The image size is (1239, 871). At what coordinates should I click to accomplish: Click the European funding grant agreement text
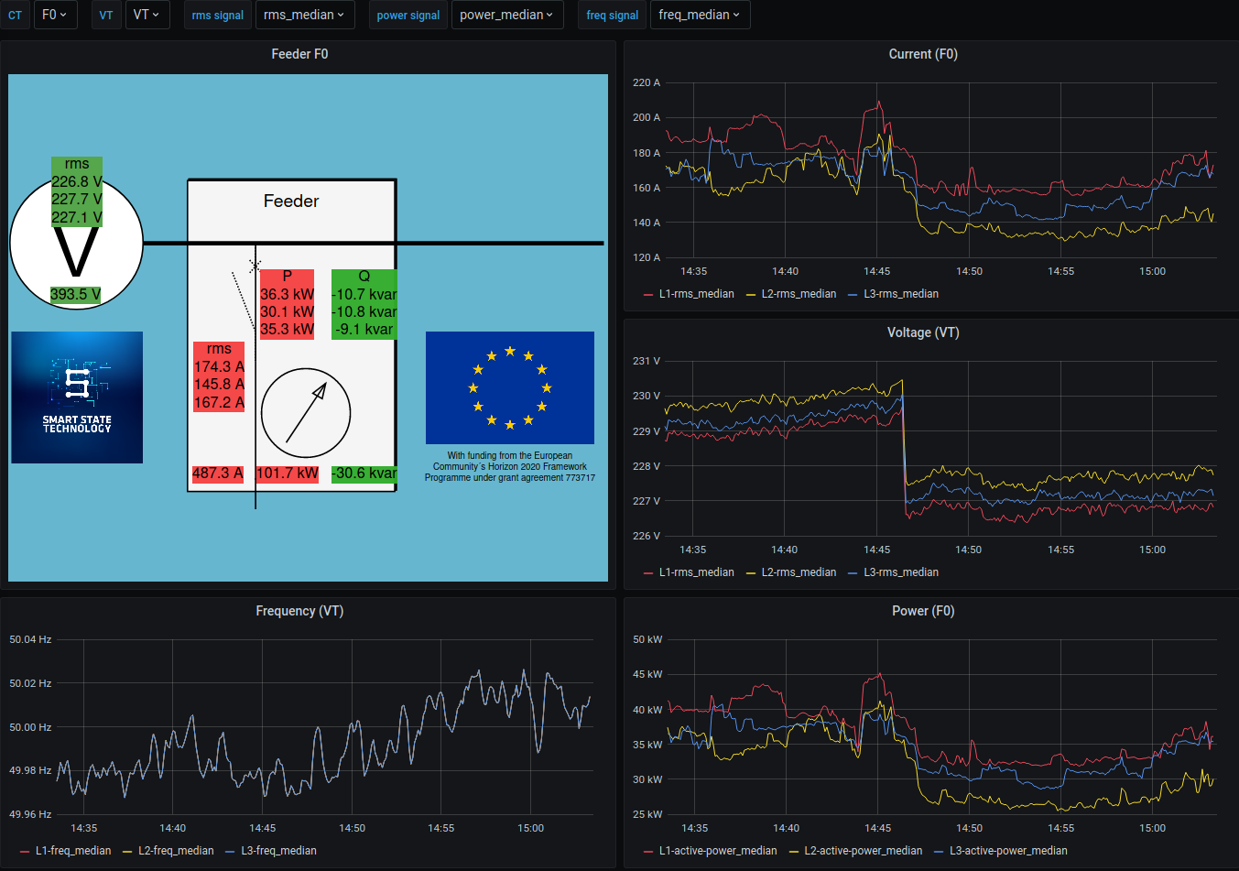coord(510,466)
